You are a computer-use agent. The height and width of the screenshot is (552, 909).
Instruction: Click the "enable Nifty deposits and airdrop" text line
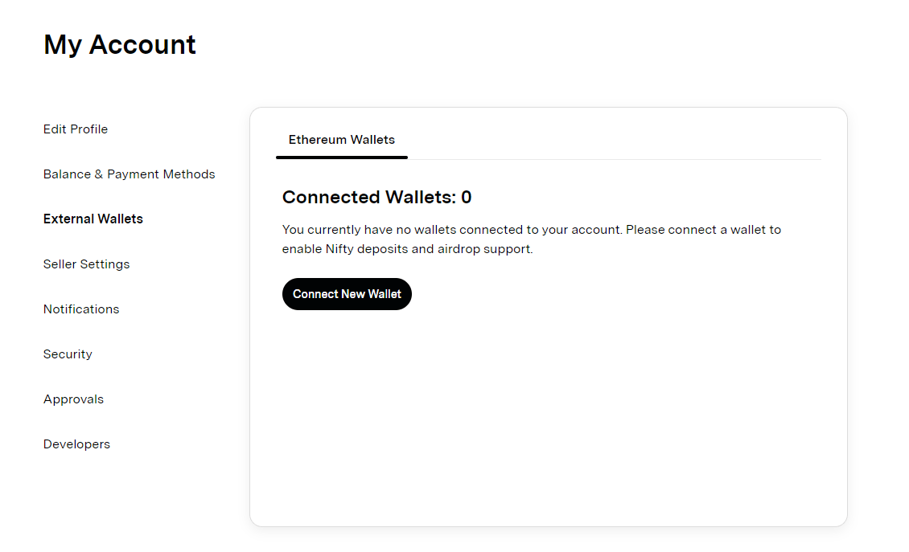[407, 249]
